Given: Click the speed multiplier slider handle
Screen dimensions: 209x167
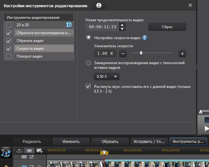Looking at the screenshot, I should click(x=141, y=53).
